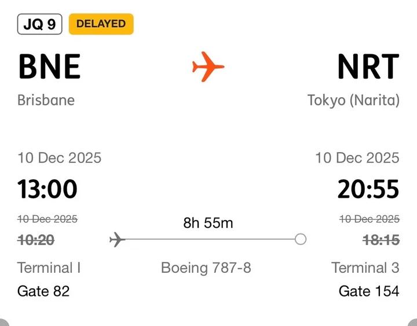Click the struck-through 18:15 original arrival
This screenshot has height=326, width=417.
[x=380, y=240]
